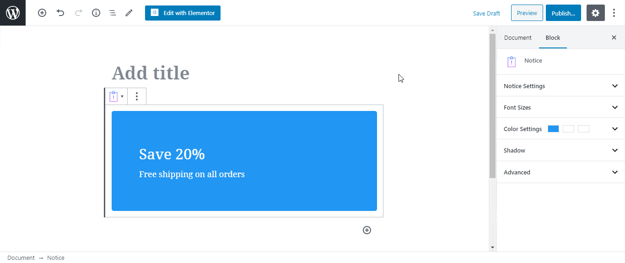Undo the last change
This screenshot has height=263, width=625.
point(60,13)
